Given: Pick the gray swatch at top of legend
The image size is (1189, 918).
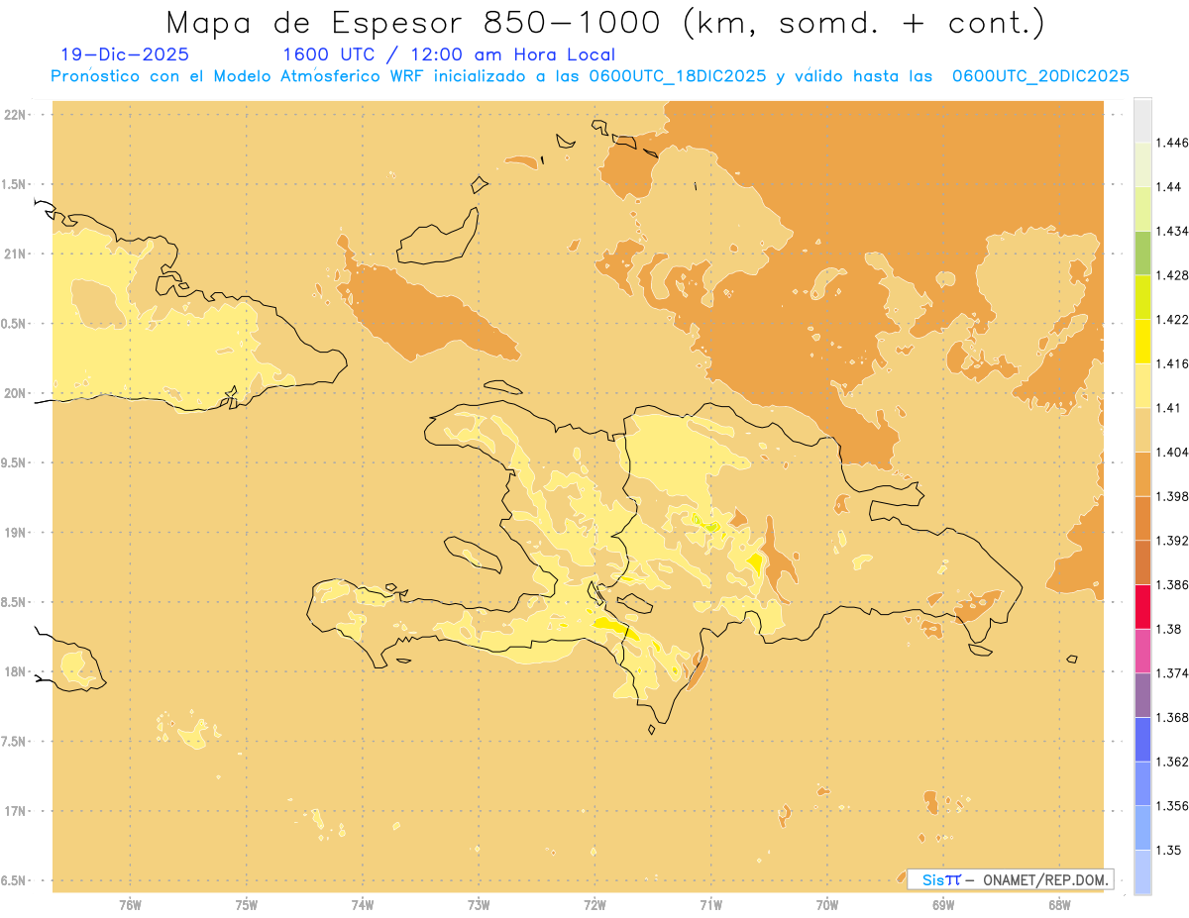Looking at the screenshot, I should point(1142,120).
